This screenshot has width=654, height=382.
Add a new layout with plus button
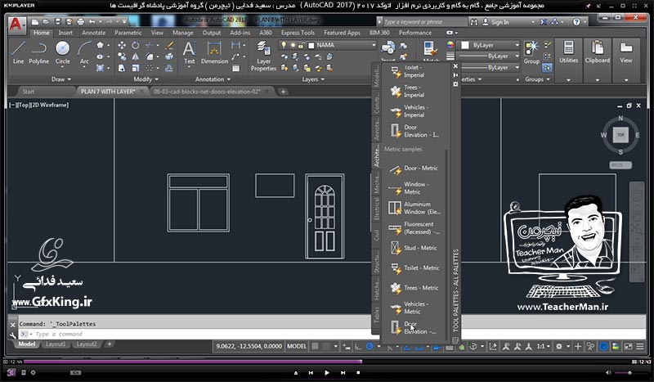coord(110,344)
